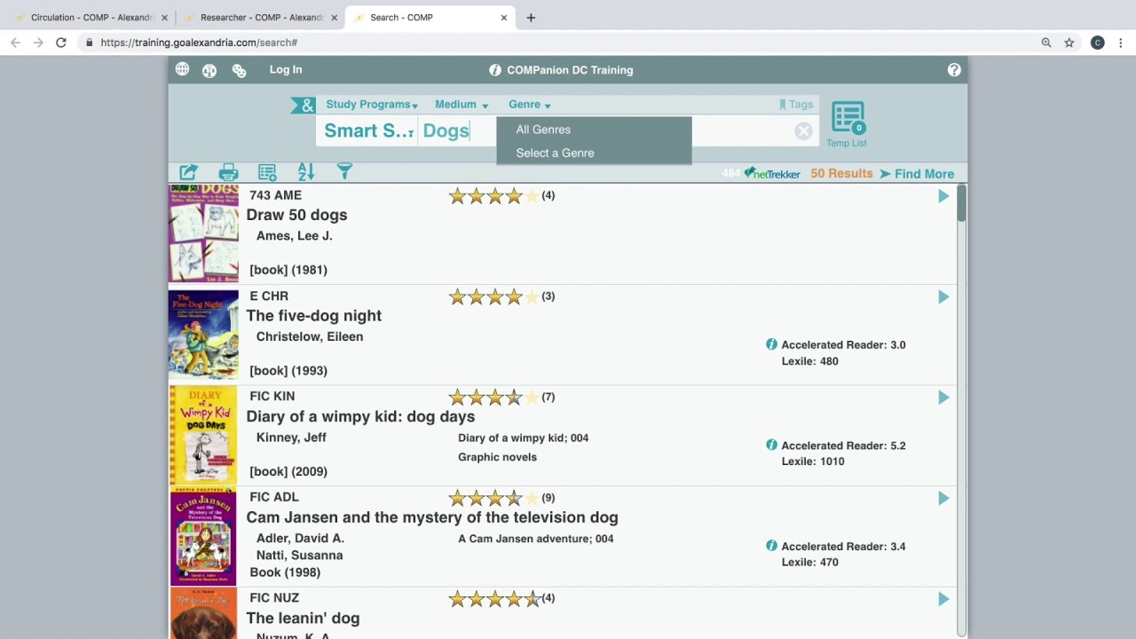Open the Draw 50 dogs title
The height and width of the screenshot is (639, 1136).
pos(296,215)
